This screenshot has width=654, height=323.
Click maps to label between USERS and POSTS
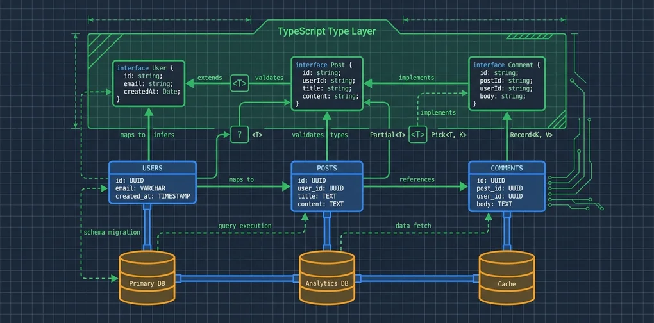pos(241,179)
